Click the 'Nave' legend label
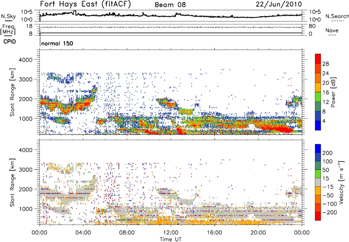This screenshot has width=349, height=242. [x=332, y=30]
